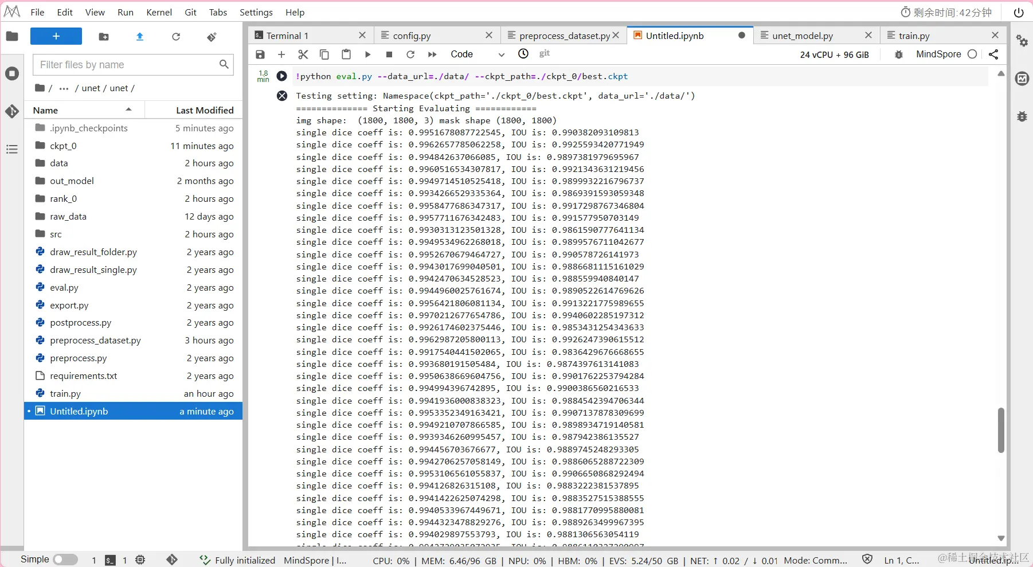This screenshot has height=567, width=1033.
Task: Copy the selected cell
Action: 324,54
